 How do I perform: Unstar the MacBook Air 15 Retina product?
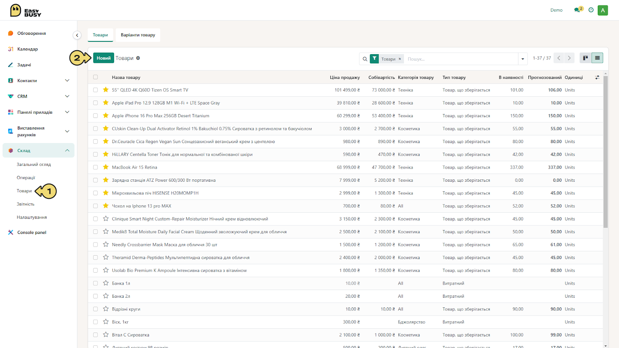click(106, 167)
